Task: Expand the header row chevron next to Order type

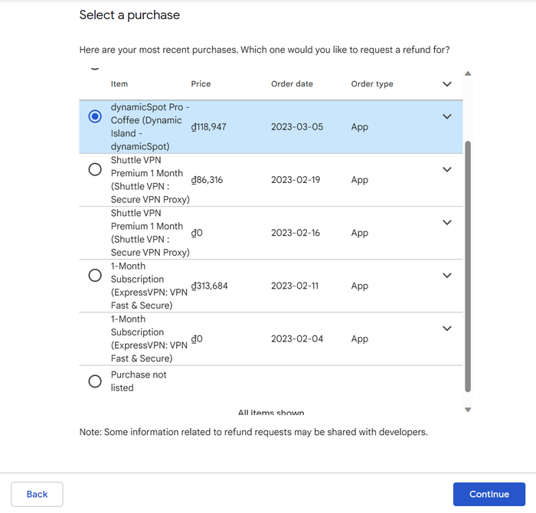Action: pyautogui.click(x=446, y=84)
